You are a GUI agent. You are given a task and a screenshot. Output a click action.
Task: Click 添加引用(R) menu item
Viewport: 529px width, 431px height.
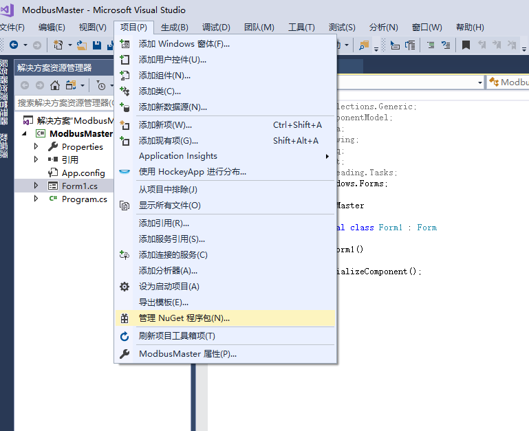pyautogui.click(x=164, y=223)
